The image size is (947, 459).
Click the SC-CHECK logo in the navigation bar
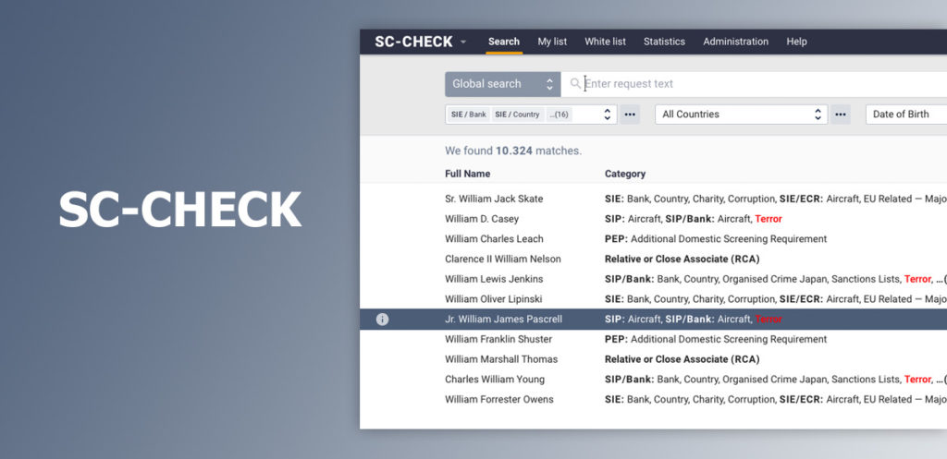tap(413, 42)
